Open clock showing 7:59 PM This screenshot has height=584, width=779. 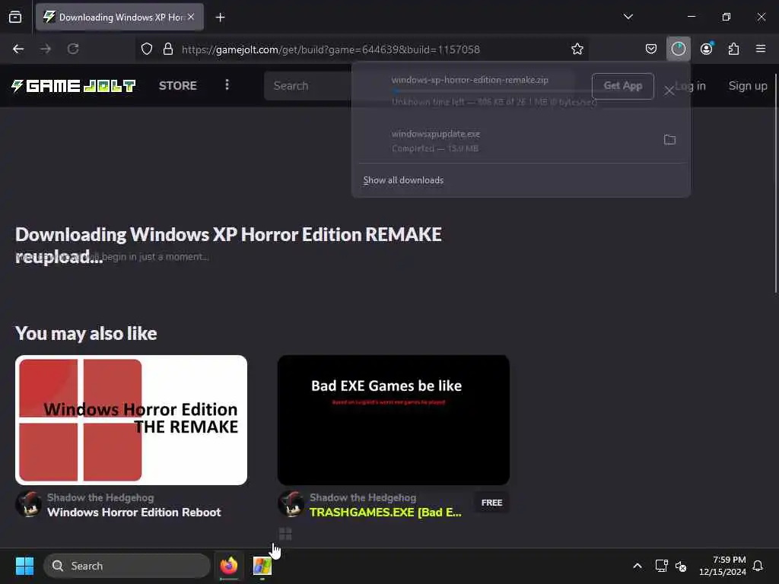pos(722,566)
